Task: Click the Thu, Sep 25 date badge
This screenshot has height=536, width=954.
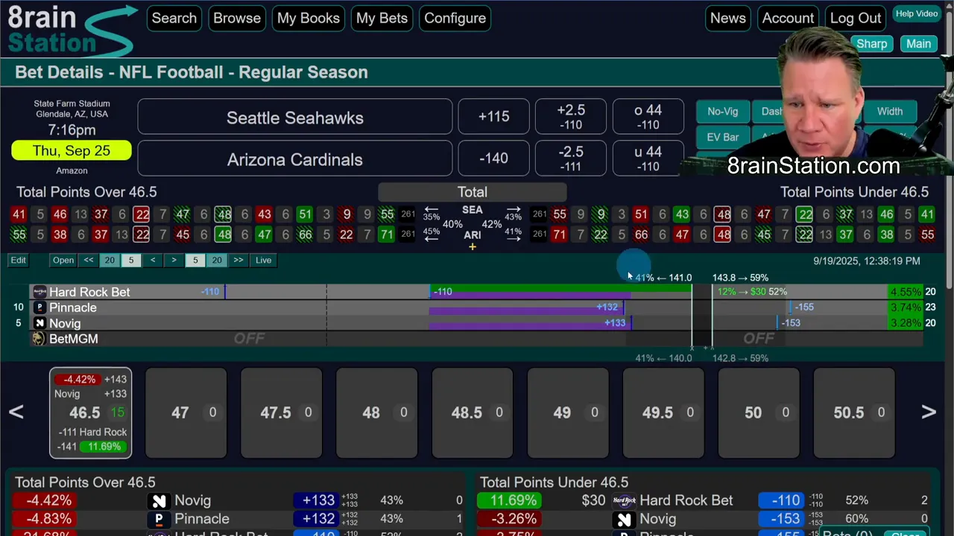Action: pos(72,151)
